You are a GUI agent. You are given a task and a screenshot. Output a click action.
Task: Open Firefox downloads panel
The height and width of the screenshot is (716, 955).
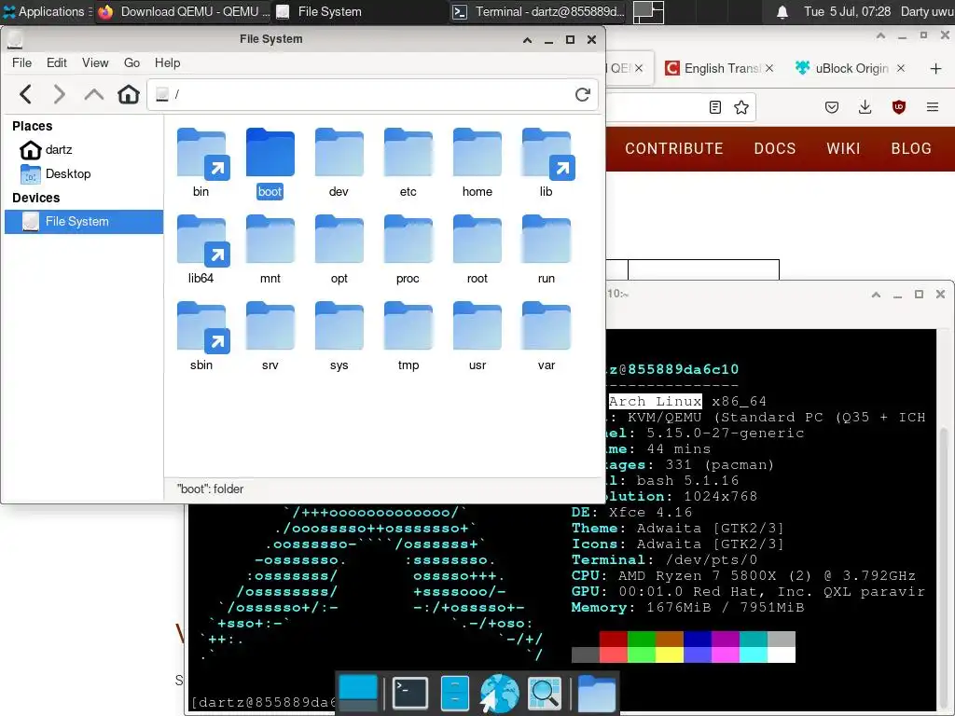(865, 108)
